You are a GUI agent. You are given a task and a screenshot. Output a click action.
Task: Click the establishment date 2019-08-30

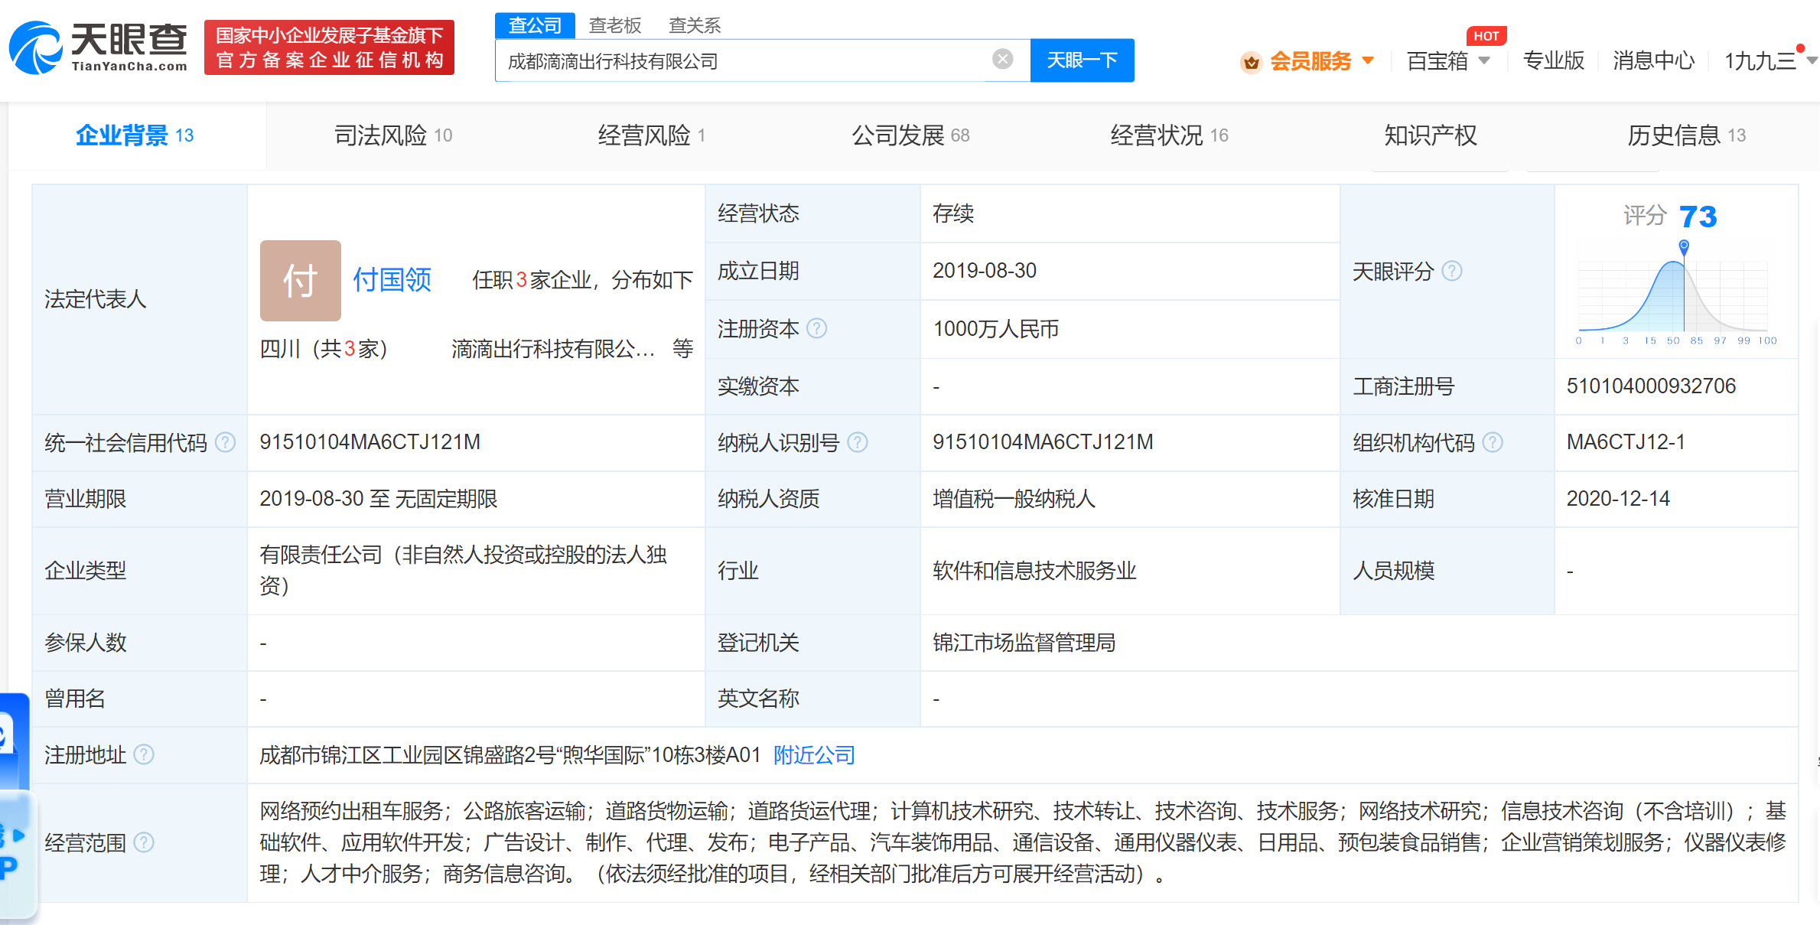pos(985,271)
